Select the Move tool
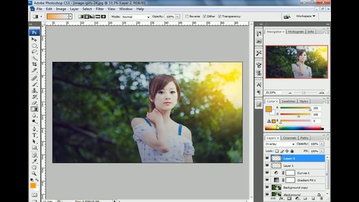 [34, 40]
